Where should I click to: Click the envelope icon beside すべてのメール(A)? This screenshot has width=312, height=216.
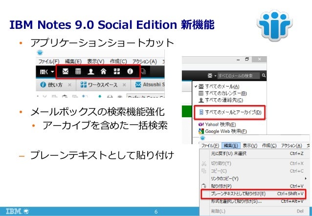coord(201,86)
